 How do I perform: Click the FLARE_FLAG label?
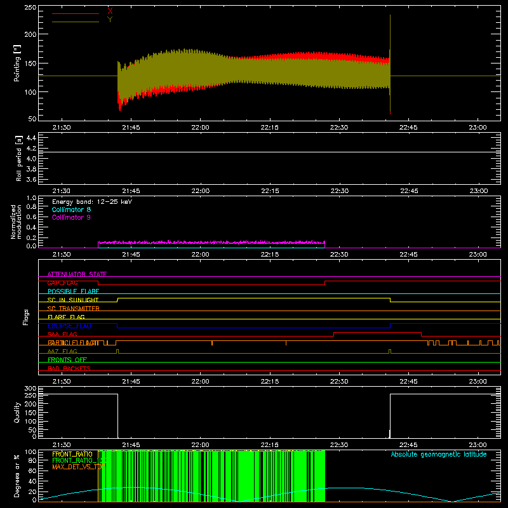(x=66, y=317)
